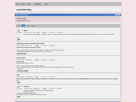Click the chart icon beside 705 words
Viewport: 136px width, 102px height.
(49, 60)
